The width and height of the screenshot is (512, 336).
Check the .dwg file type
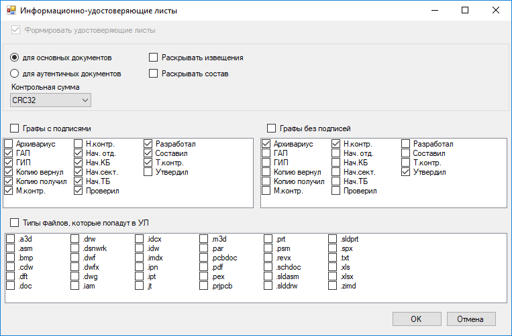tap(75, 276)
